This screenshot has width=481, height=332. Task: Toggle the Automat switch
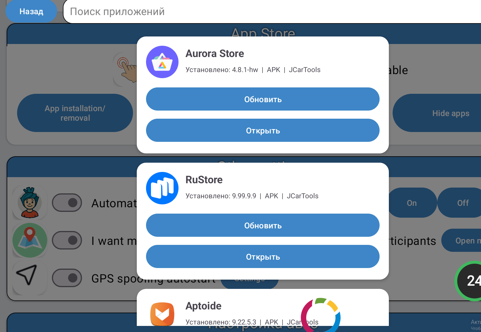click(67, 203)
